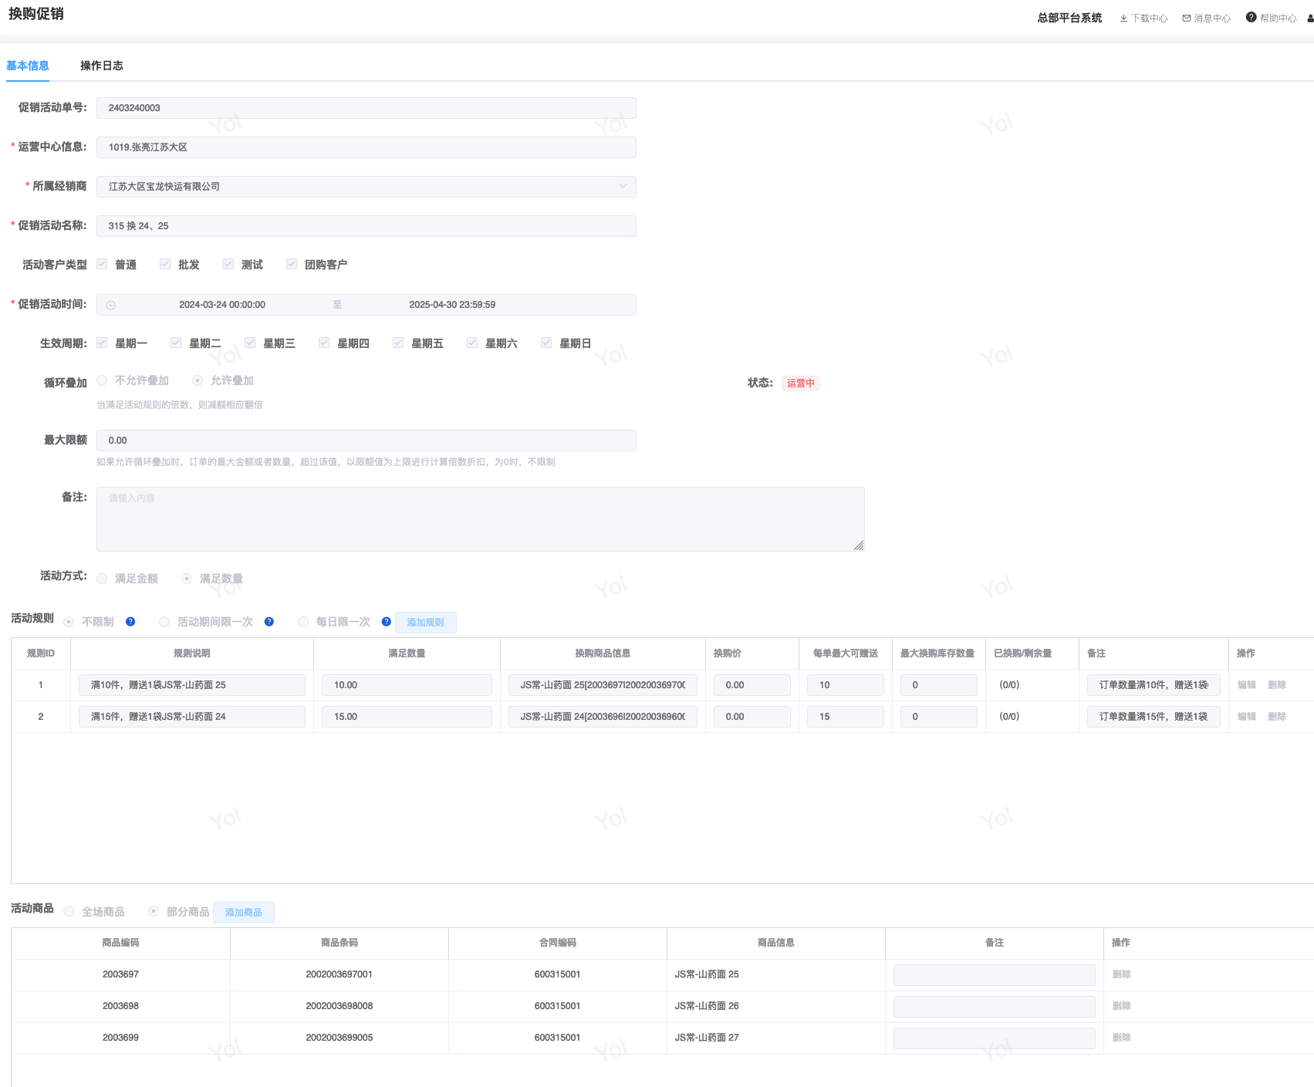1314x1087 pixels.
Task: Toggle the 批发 customer type checkbox
Action: 165,265
